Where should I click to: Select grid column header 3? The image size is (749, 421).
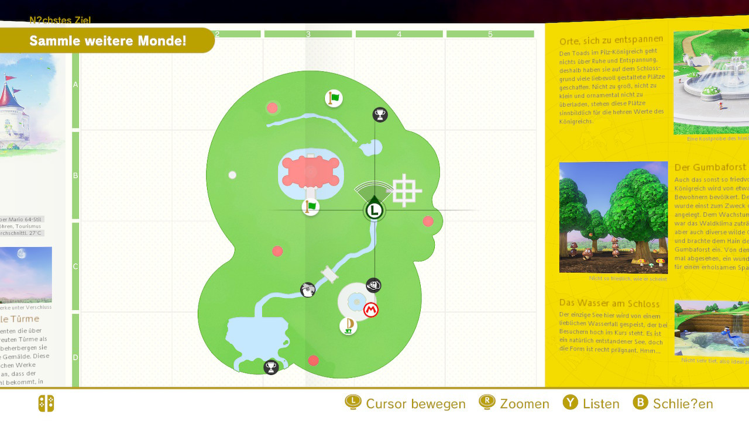click(x=308, y=34)
